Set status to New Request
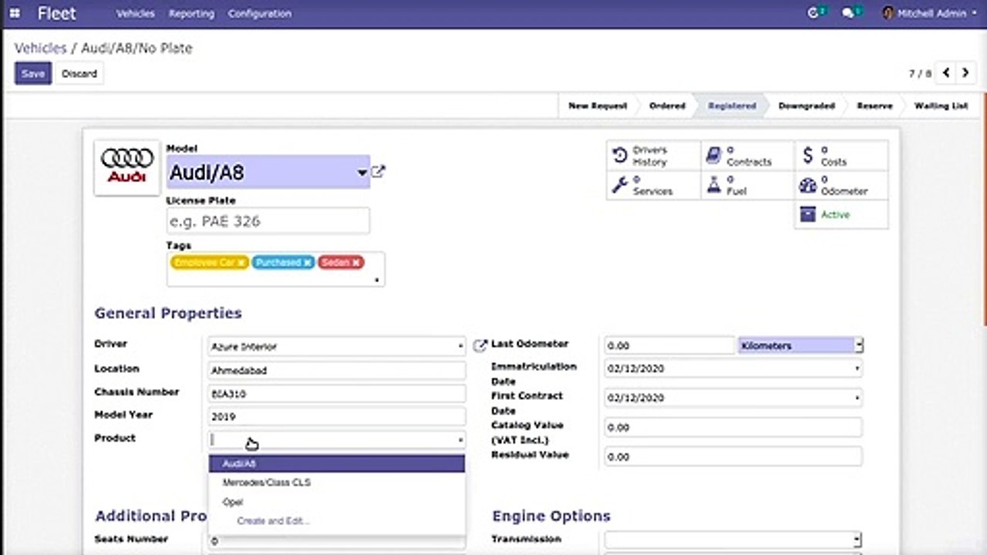987x555 pixels. click(598, 106)
